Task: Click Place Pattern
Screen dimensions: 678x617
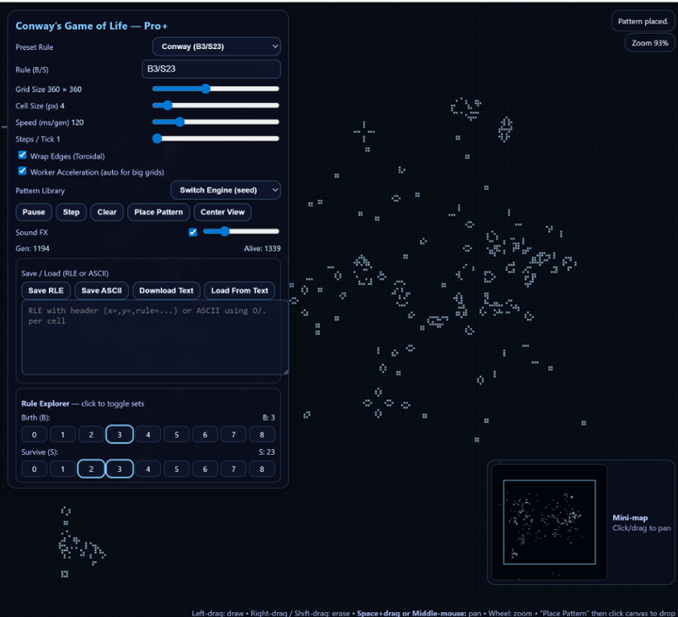Action: point(159,212)
